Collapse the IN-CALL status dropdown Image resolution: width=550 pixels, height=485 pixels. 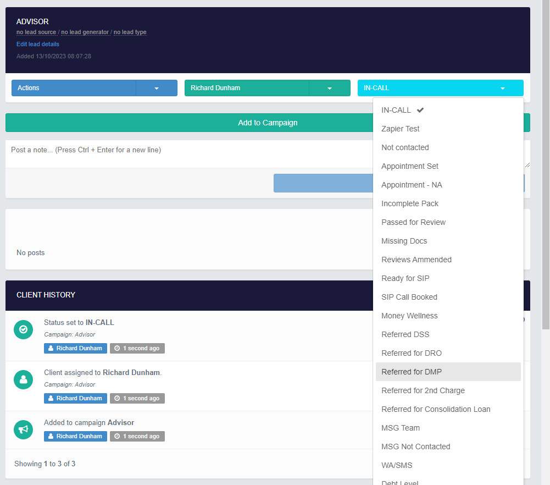pyautogui.click(x=440, y=88)
